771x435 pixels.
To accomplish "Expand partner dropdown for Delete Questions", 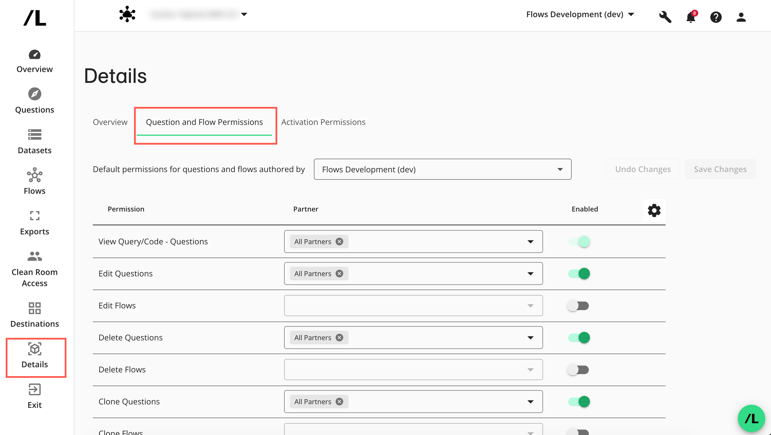I will [x=530, y=337].
